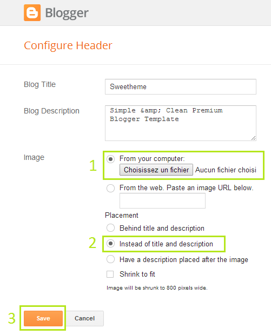
Task: Click the Choisissez un fichier button
Action: click(156, 170)
